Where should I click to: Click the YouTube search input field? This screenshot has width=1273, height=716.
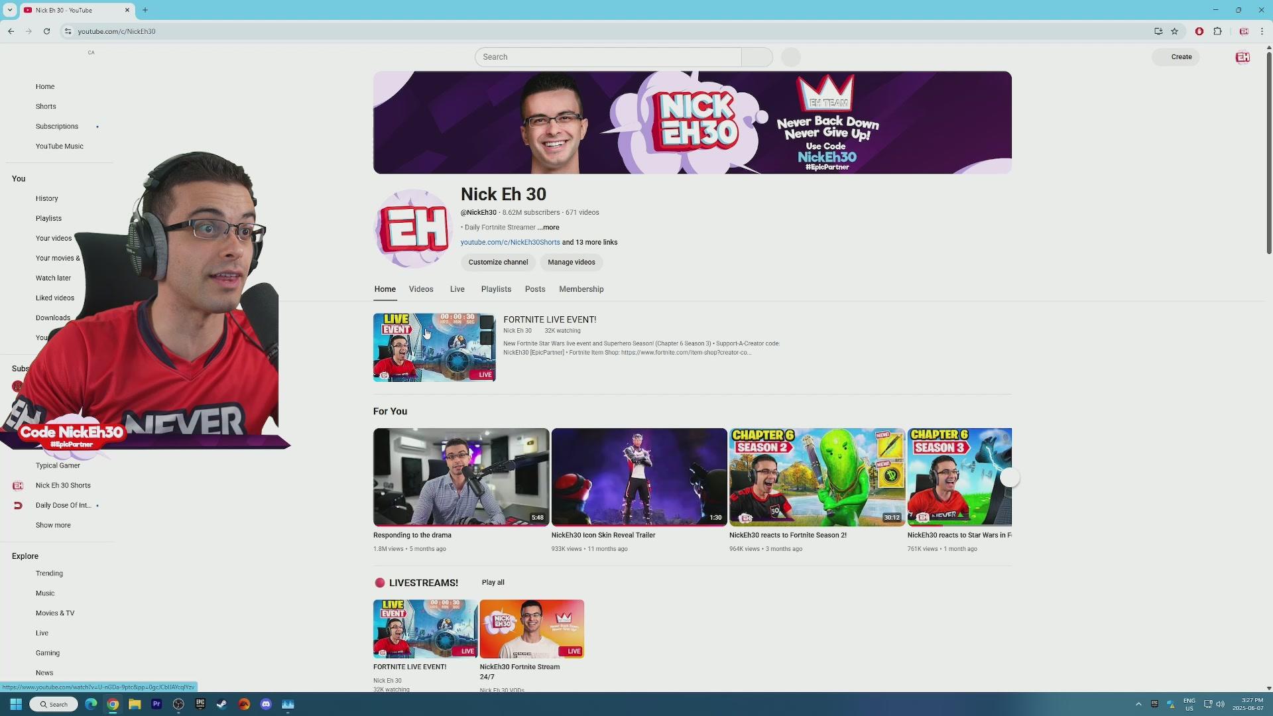point(608,57)
